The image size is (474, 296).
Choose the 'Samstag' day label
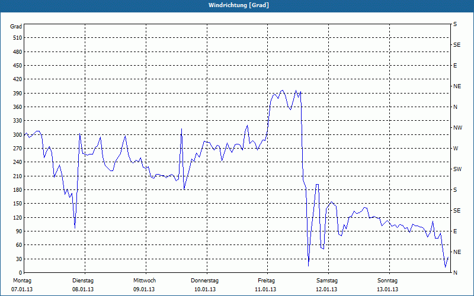[327, 281]
